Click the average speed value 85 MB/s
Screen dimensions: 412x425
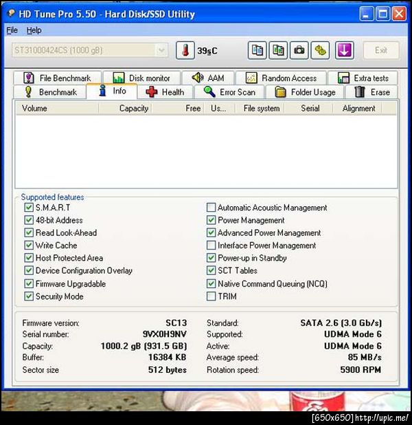[x=365, y=357]
